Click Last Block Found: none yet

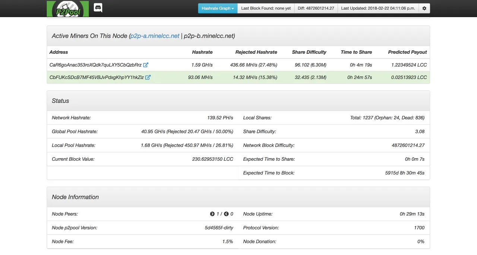(266, 8)
